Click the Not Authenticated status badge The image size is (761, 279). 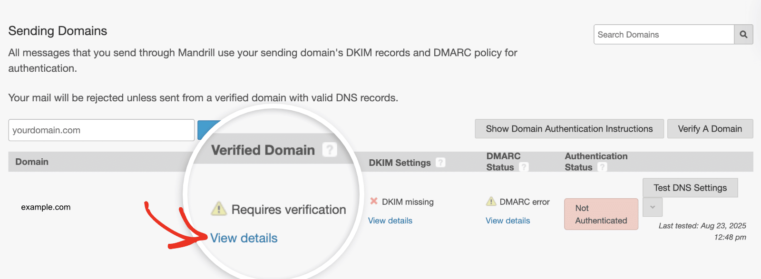pyautogui.click(x=601, y=214)
